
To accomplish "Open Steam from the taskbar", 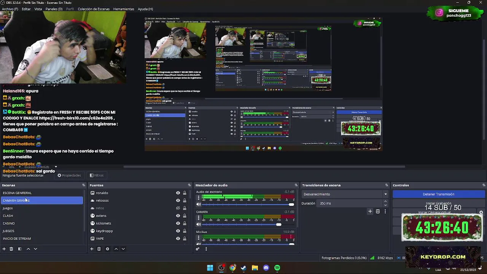I will (x=243, y=268).
